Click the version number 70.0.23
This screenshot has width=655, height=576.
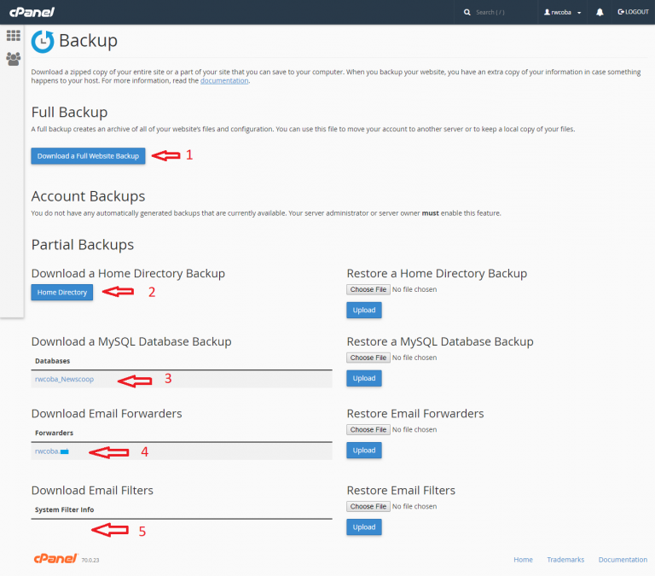[x=90, y=560]
